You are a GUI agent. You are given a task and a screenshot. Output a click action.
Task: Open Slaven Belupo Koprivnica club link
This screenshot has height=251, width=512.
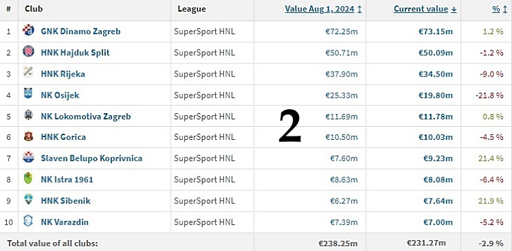coord(91,158)
